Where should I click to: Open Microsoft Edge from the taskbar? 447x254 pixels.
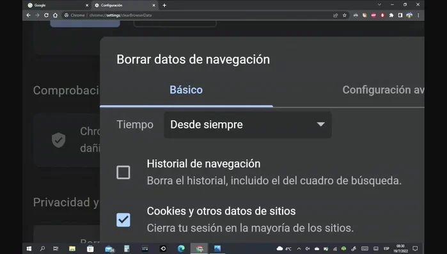click(x=181, y=249)
